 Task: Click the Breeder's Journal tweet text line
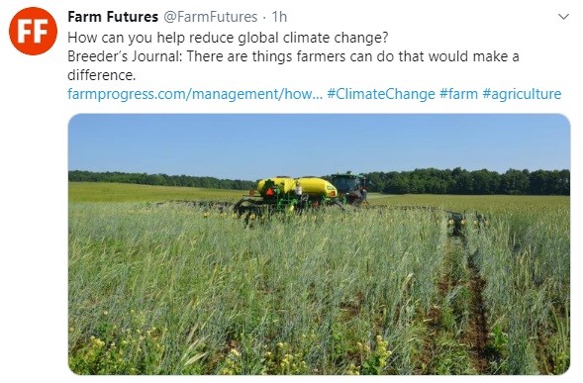(293, 56)
